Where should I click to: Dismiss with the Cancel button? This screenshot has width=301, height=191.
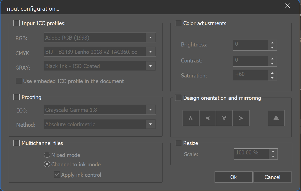(272, 177)
